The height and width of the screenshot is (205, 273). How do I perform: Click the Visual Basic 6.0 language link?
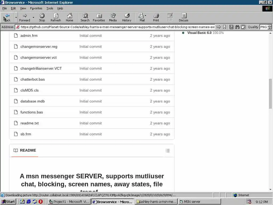click(199, 33)
